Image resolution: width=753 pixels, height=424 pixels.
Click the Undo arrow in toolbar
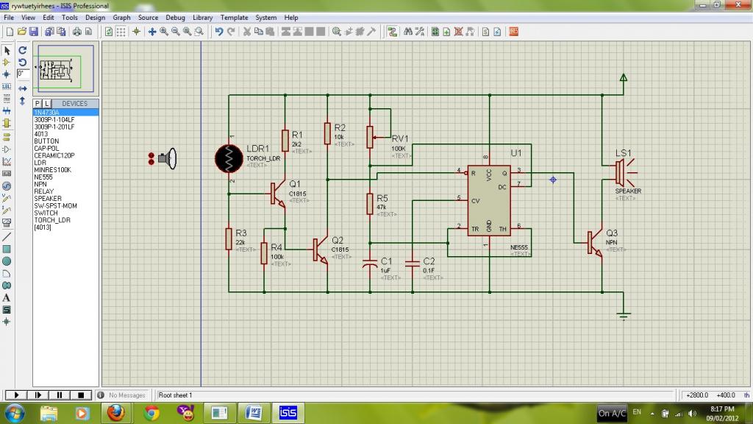point(219,32)
